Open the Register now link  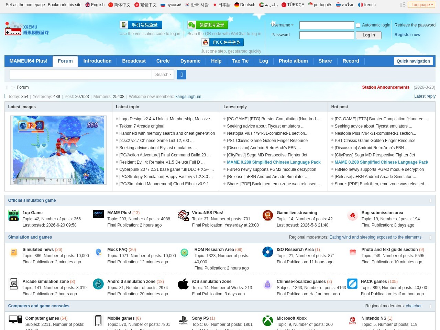click(407, 35)
